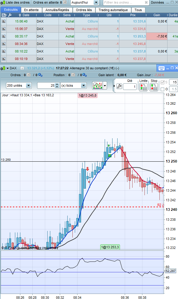The width and height of the screenshot is (178, 299).
Task: Click the S stop value field showing 15
Action: (x=173, y=82)
